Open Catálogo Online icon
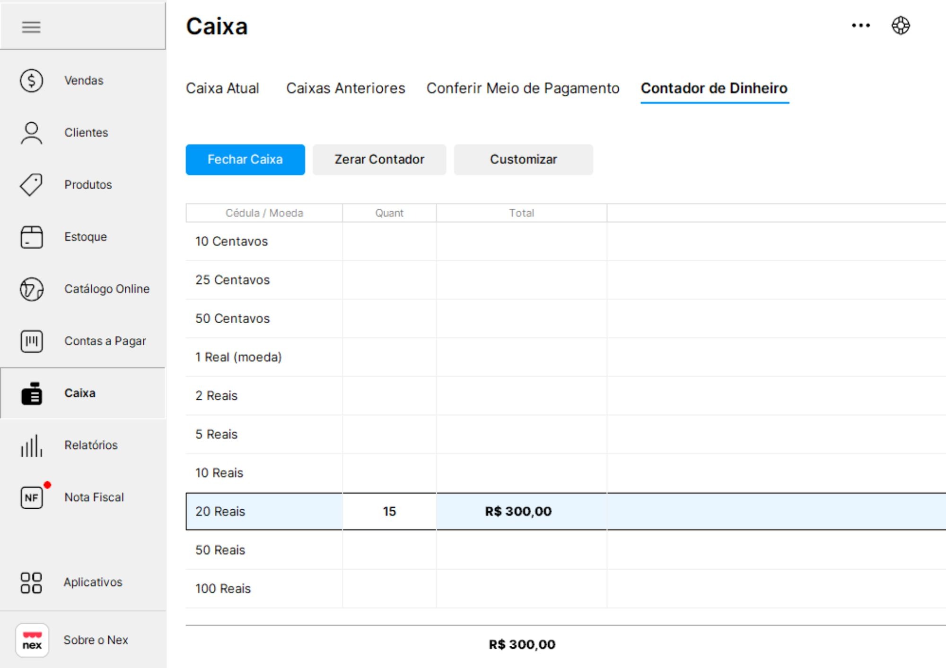This screenshot has width=946, height=668. (31, 289)
